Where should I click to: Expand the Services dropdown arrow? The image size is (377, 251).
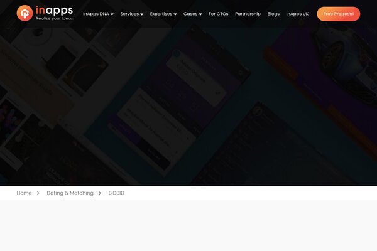click(142, 14)
